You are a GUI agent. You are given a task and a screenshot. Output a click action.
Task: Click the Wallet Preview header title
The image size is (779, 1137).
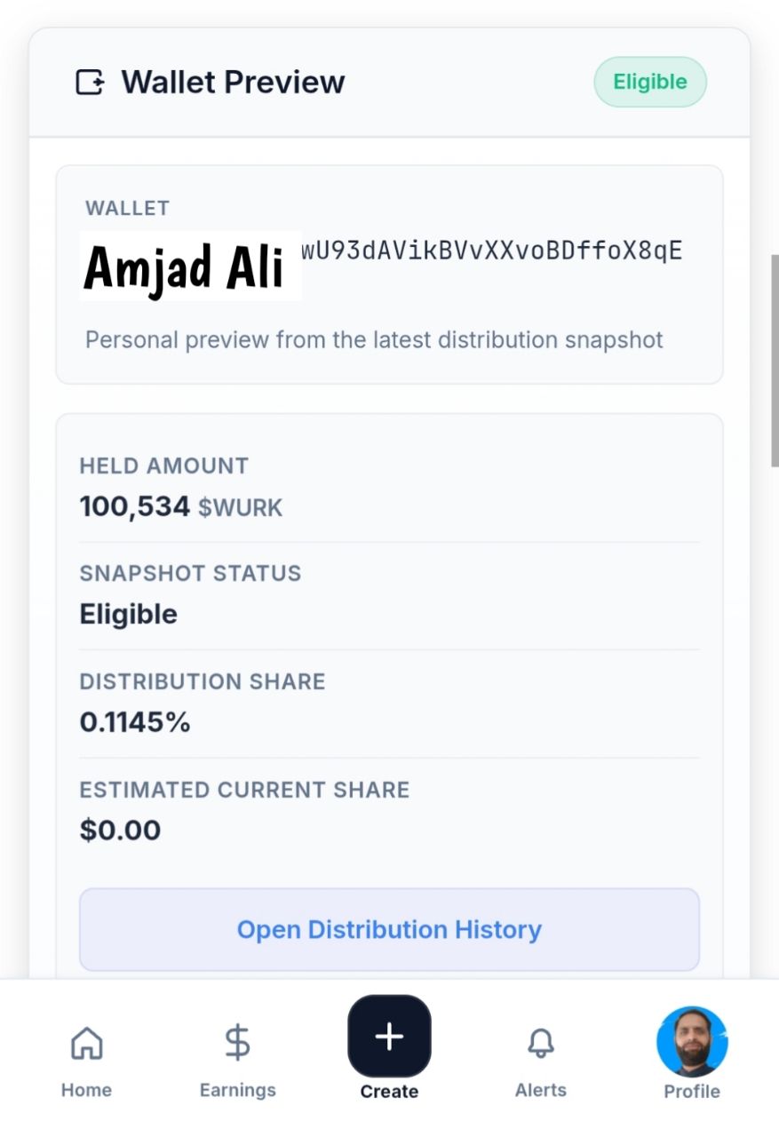click(x=233, y=82)
